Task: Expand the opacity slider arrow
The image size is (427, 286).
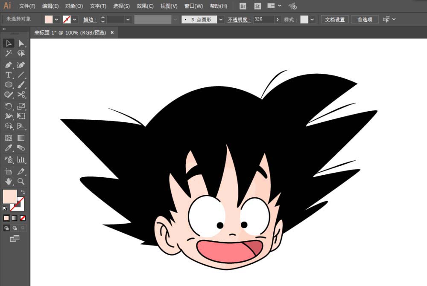Action: [x=278, y=20]
